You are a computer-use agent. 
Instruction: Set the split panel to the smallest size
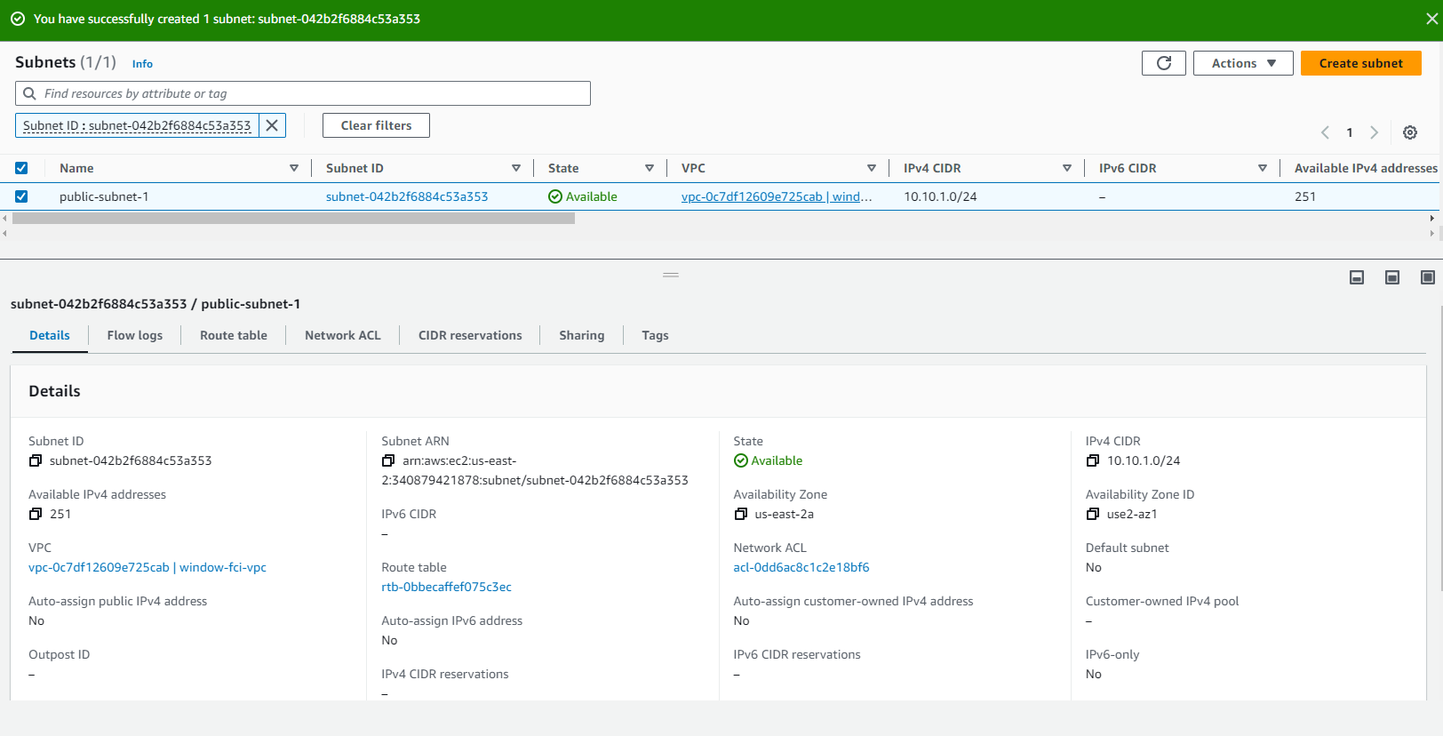tap(1357, 277)
